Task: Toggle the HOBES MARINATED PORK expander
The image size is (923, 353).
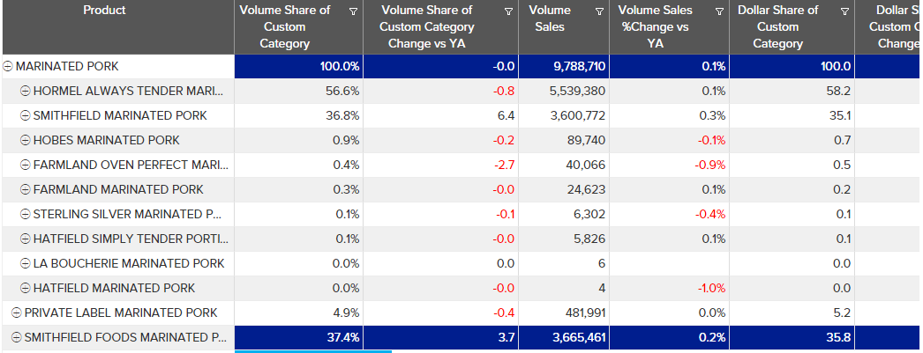Action: click(25, 141)
